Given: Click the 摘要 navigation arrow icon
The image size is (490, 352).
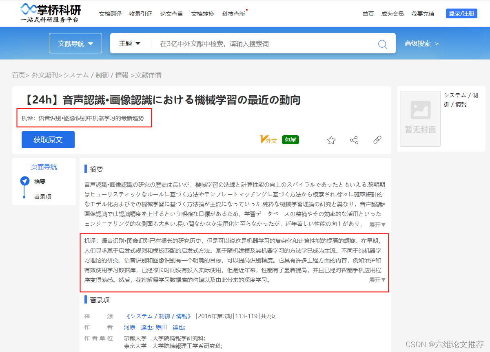Looking at the screenshot, I should pos(25,181).
